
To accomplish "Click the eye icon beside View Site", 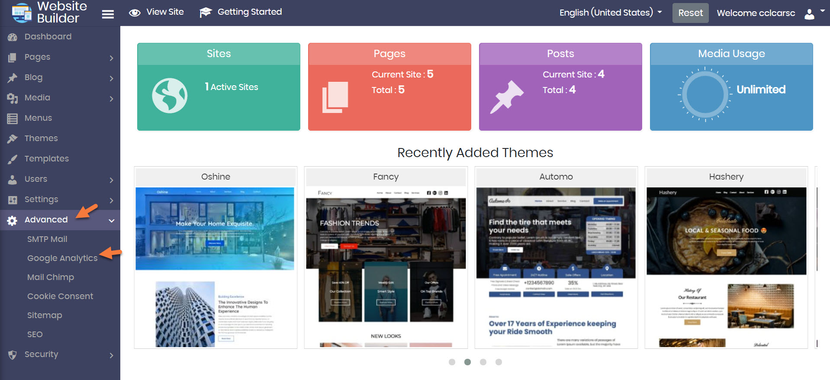I will coord(135,13).
